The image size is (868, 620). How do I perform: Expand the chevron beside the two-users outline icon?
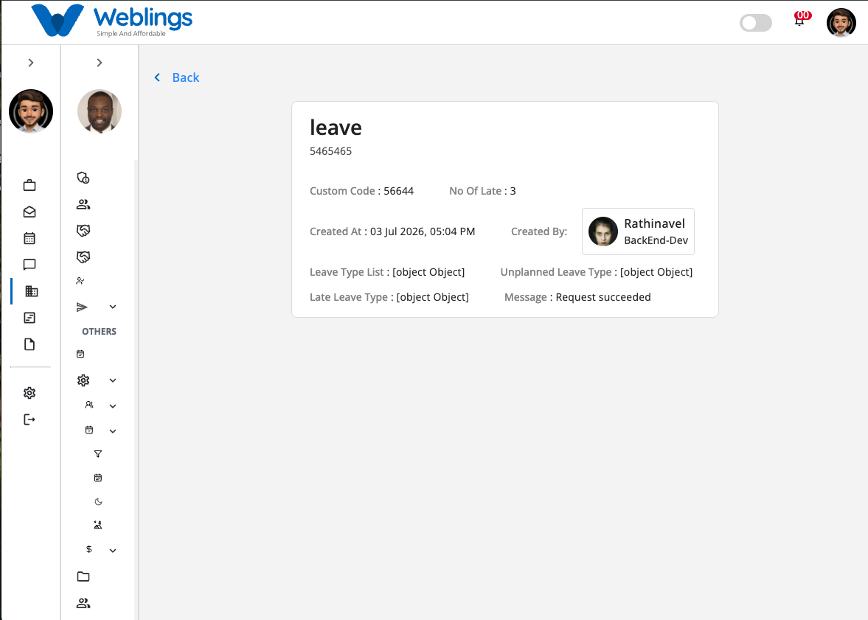pos(112,405)
